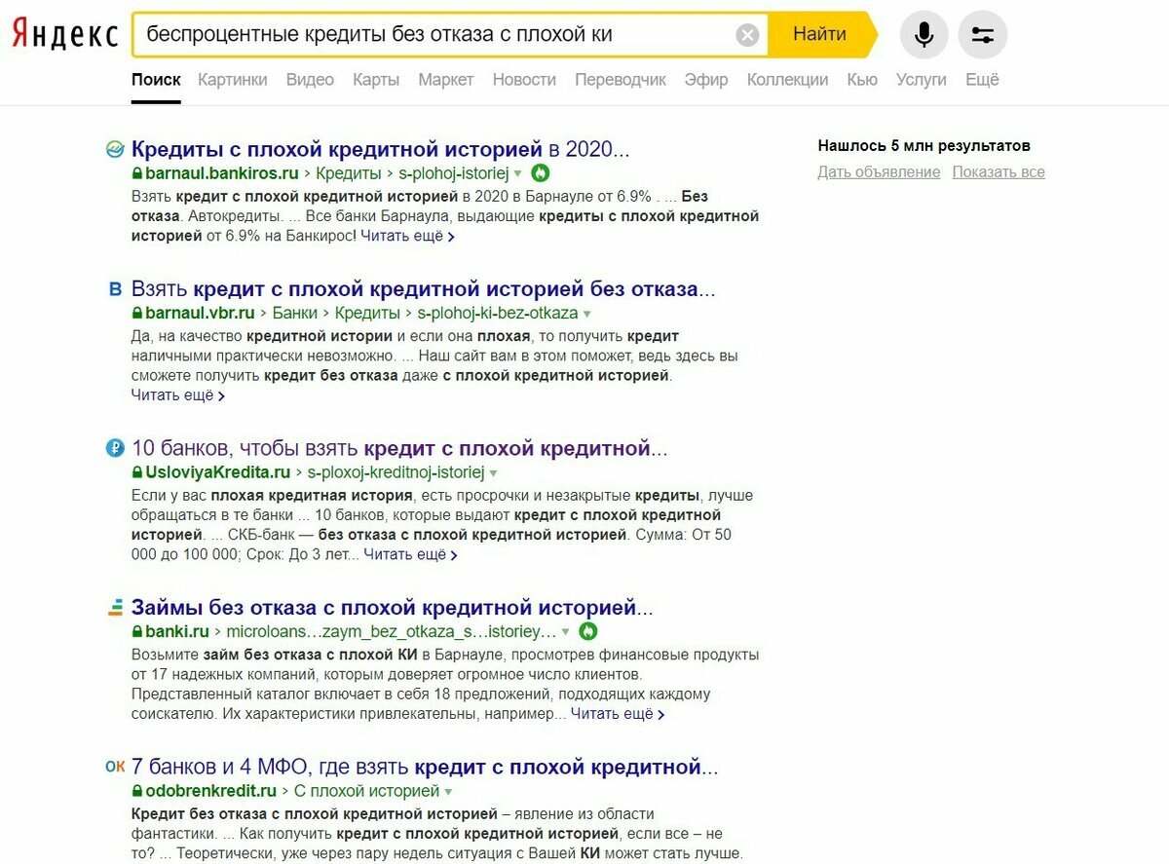Open result 'Кредиты с плохой кредитной историей в 2020...'
Viewport: 1169px width, 864px height.
(x=381, y=149)
